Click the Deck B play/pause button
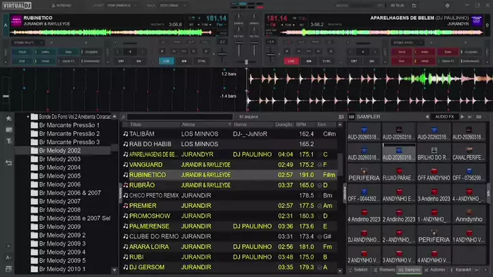Viewport: 493px width, 277px height. point(309,61)
